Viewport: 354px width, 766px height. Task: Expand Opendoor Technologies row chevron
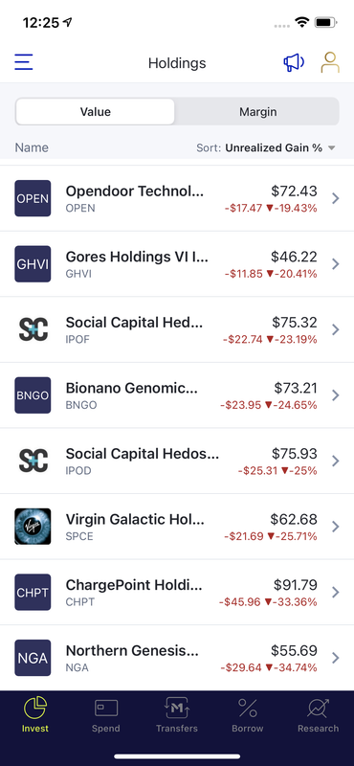pos(336,198)
